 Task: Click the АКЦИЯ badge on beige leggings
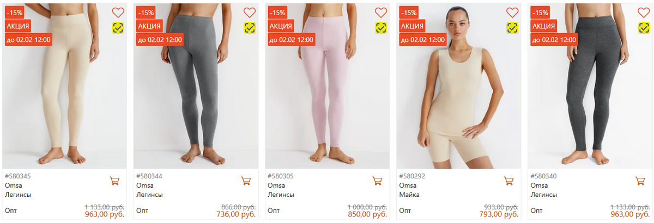(17, 26)
